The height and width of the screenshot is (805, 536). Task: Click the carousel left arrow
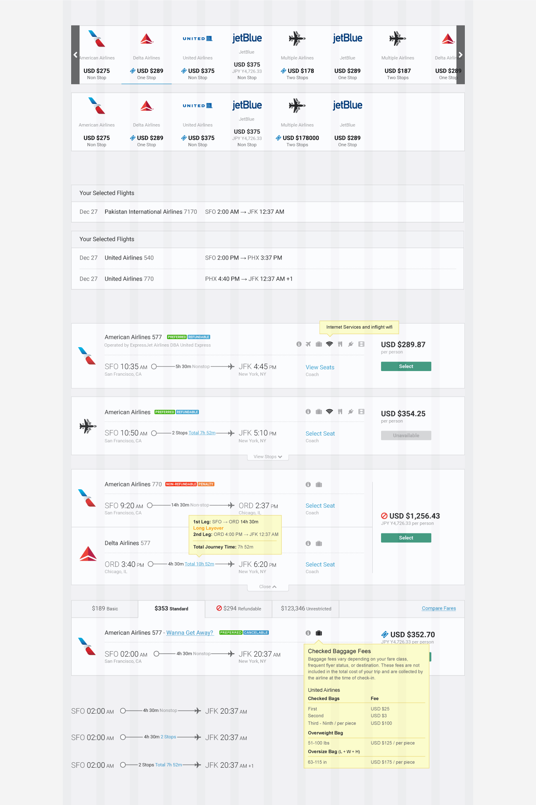tap(75, 55)
